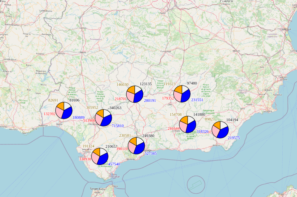Viewport: 297px width, 197px height.
Task: Select the red value label 241644
Action: 174,129
